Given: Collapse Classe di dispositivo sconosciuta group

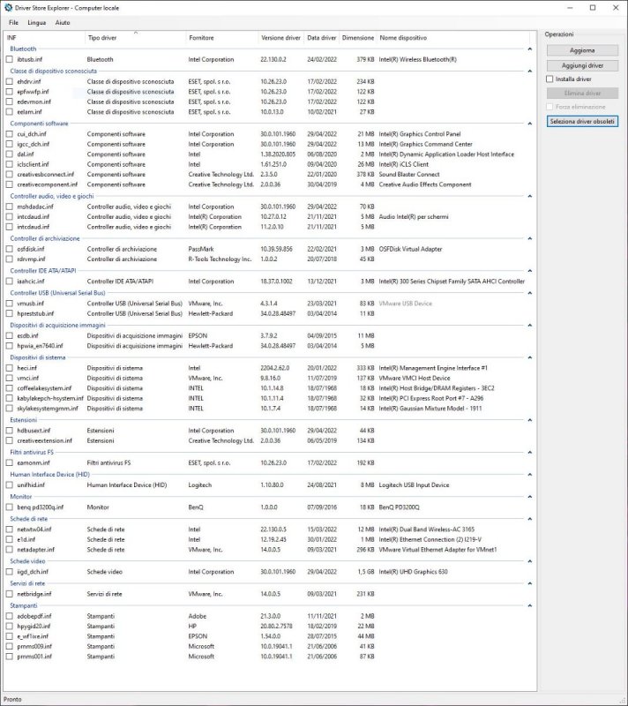Looking at the screenshot, I should 530,71.
